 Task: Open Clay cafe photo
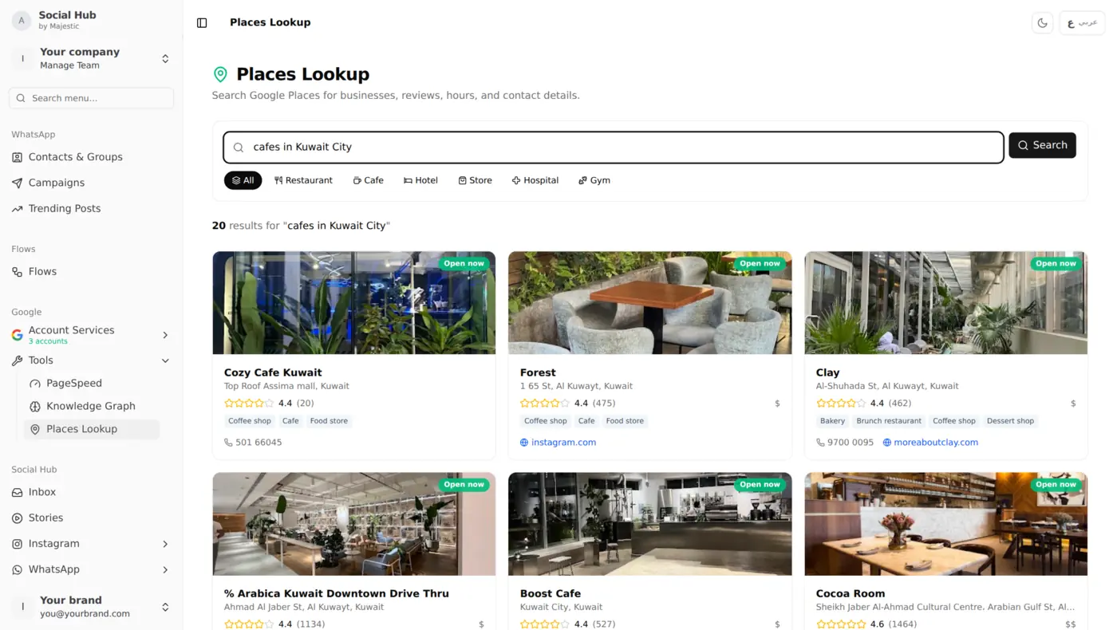pyautogui.click(x=946, y=303)
